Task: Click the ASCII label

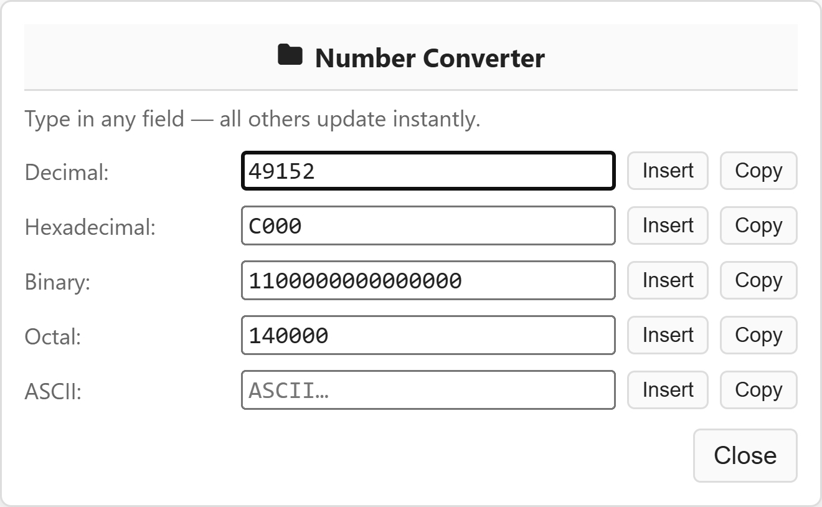Action: tap(53, 392)
